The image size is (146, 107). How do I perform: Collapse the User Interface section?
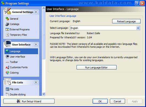(x=36, y=44)
